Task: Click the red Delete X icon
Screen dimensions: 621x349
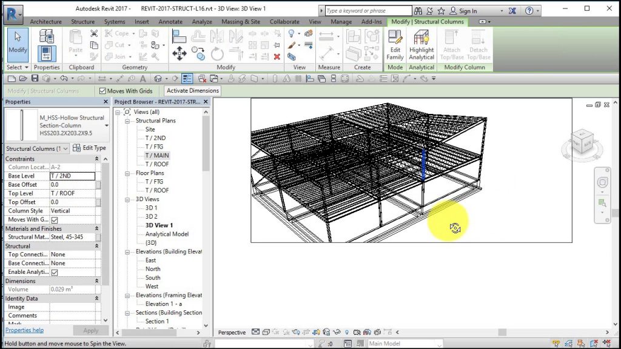Action: 277,57
